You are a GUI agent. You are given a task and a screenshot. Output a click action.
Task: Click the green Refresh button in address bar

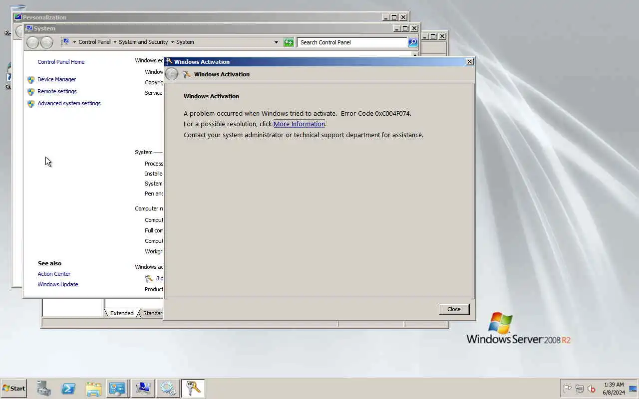(x=289, y=42)
